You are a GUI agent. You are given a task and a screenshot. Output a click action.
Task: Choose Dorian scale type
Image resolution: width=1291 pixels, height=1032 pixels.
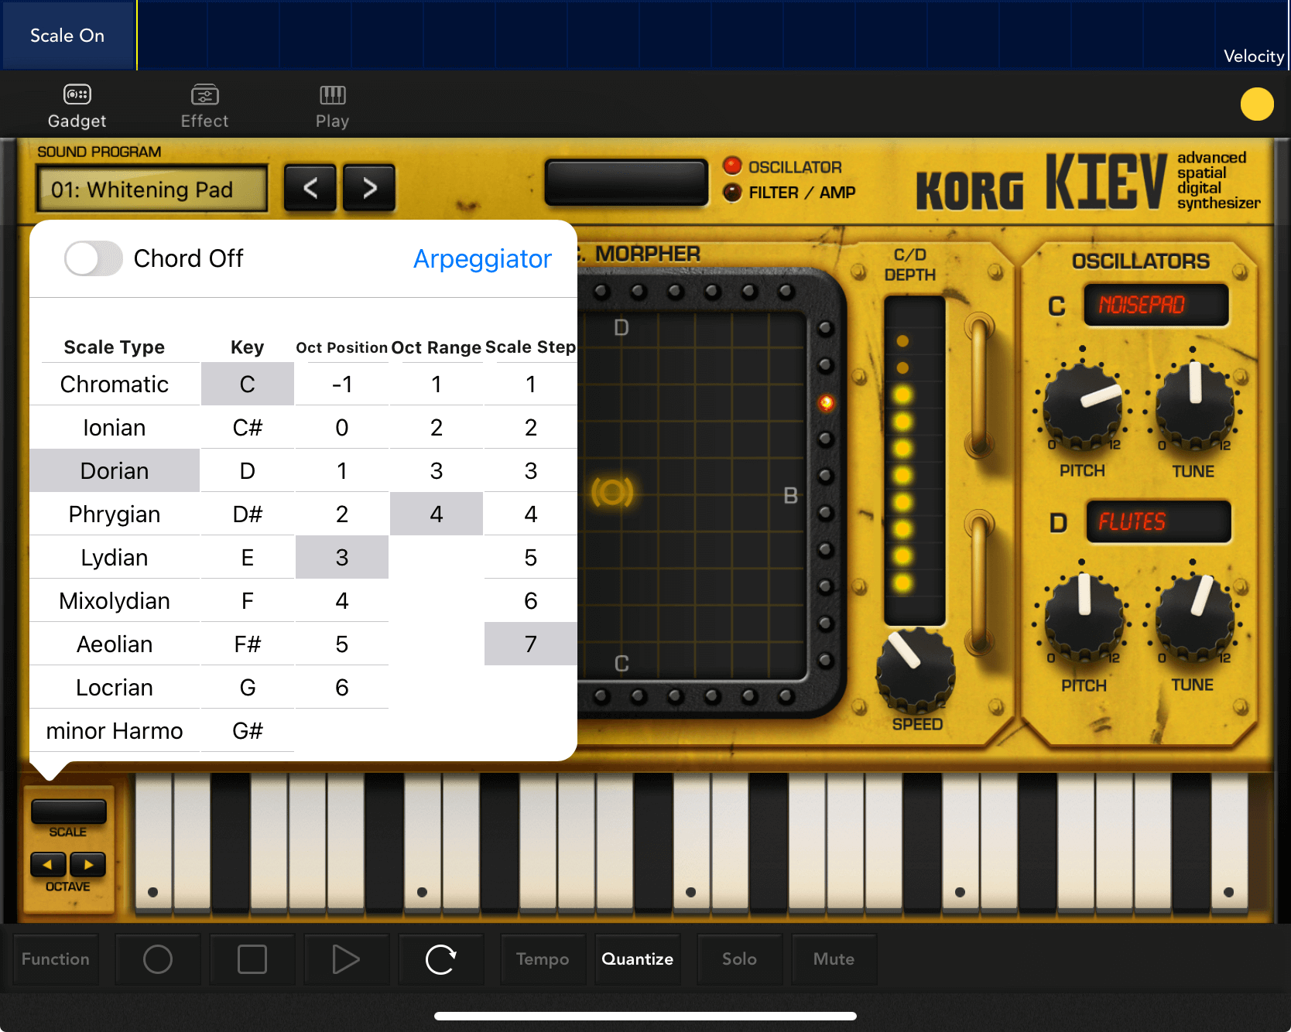[x=115, y=471]
